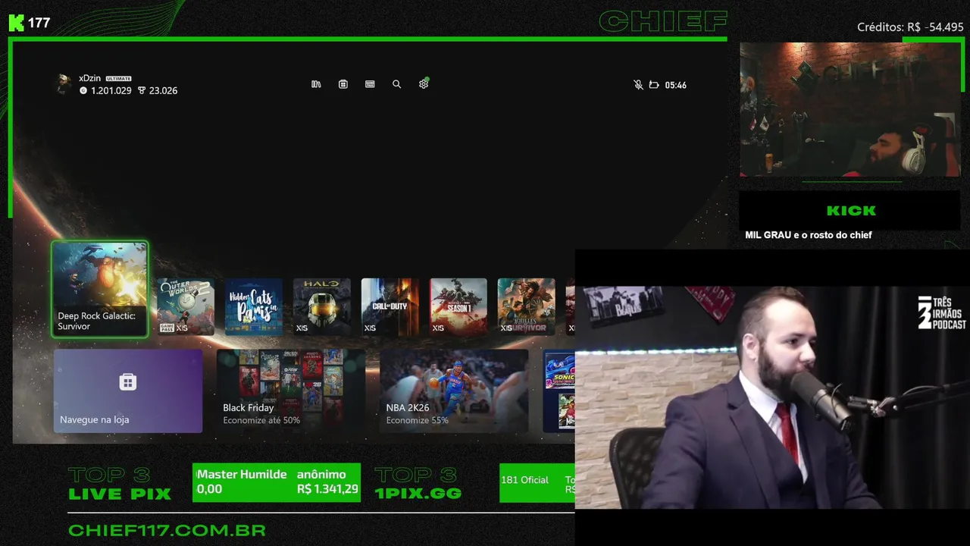Image resolution: width=970 pixels, height=546 pixels.
Task: Click the clock showing 05:46
Action: coord(675,85)
